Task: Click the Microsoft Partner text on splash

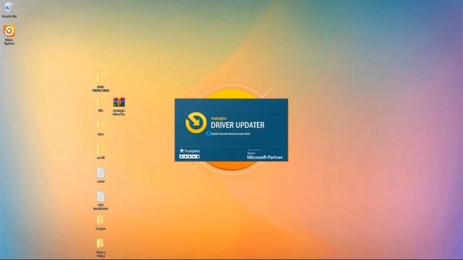Action: tap(265, 157)
